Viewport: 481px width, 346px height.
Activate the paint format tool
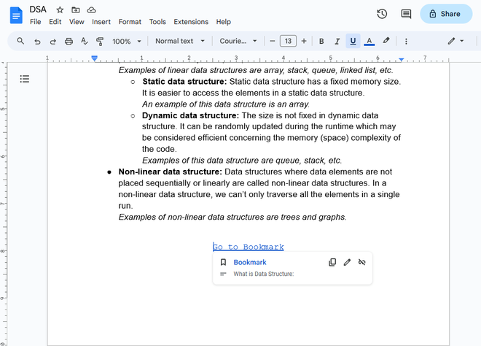click(100, 41)
